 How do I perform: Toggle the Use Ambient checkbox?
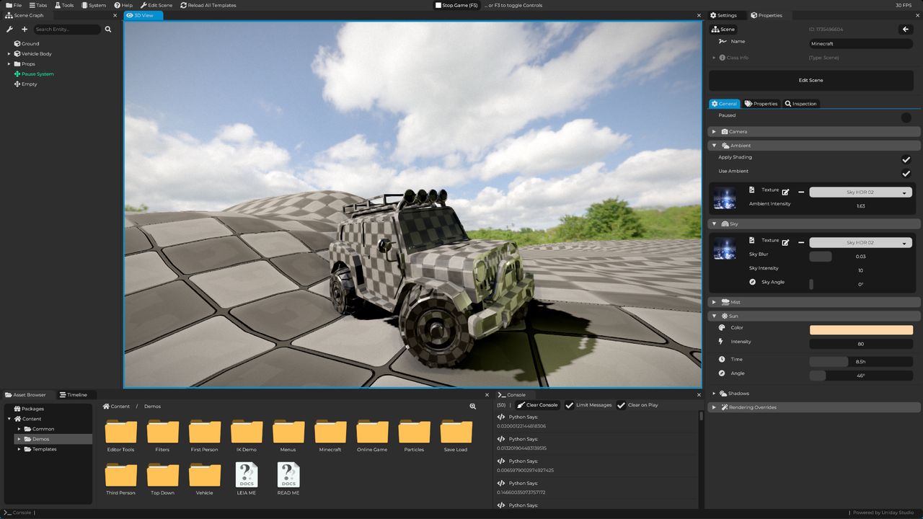tap(906, 174)
